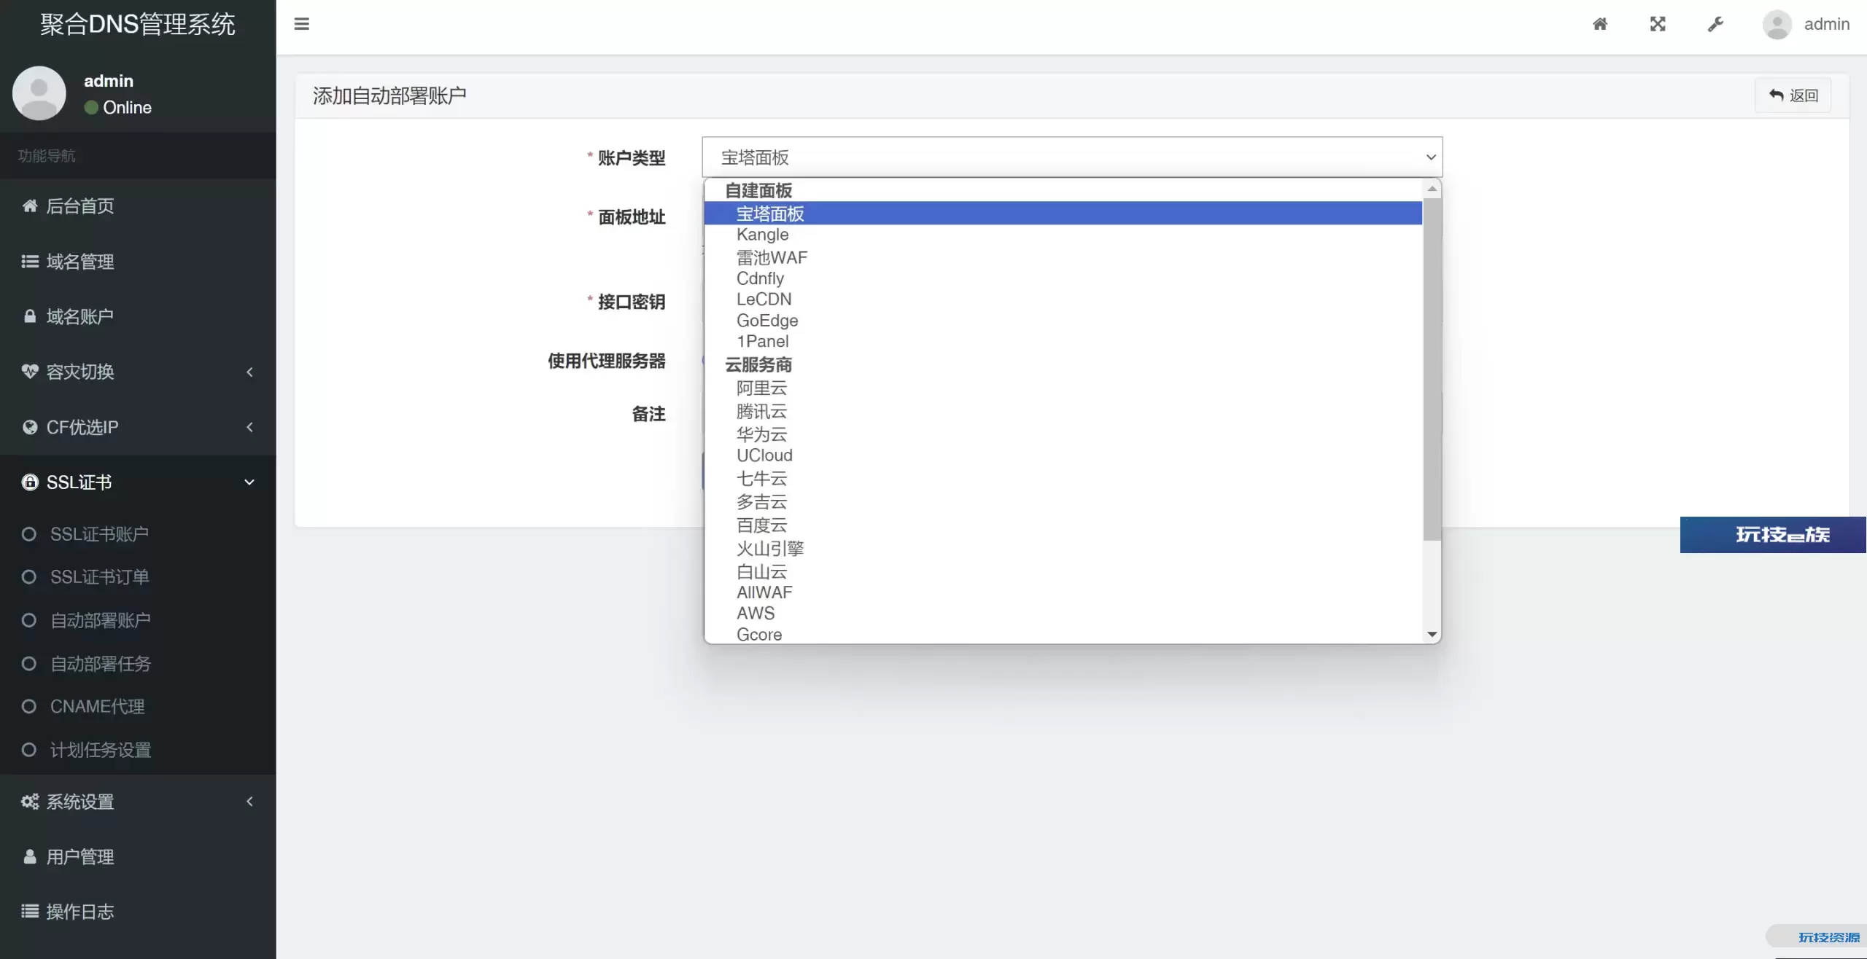This screenshot has width=1867, height=959.
Task: Choose 多吉云 from account type list
Action: point(1063,501)
